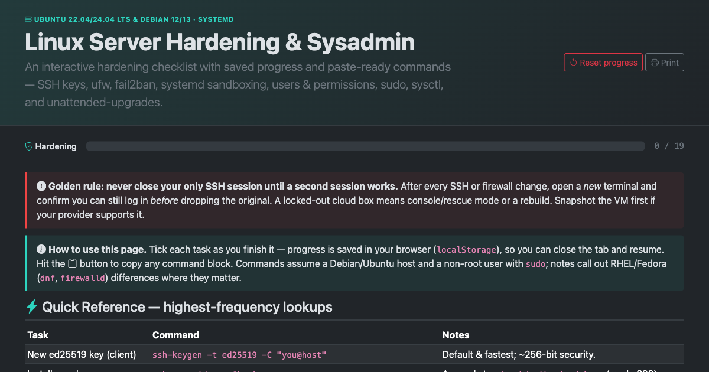Click the localStorage code term
Screen dimensions: 709x372
468,250
